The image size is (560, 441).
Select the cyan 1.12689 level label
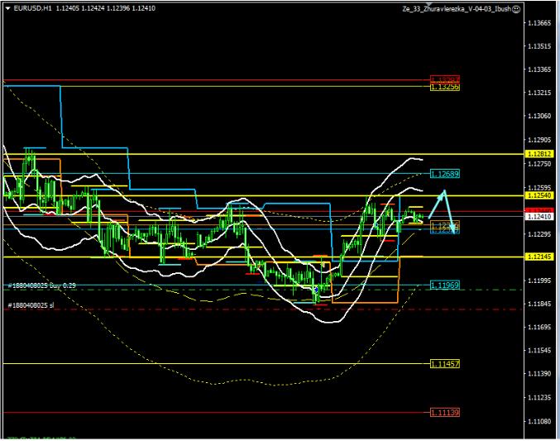(x=445, y=174)
